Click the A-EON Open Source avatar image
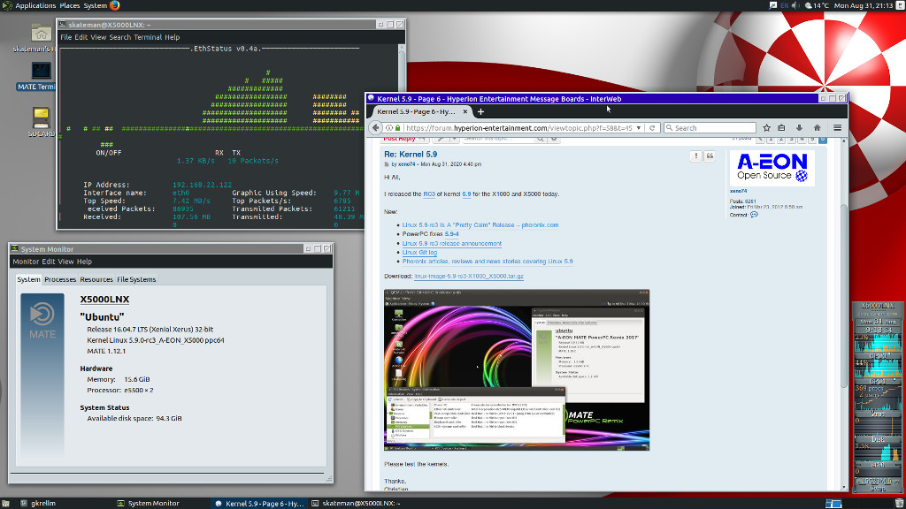The height and width of the screenshot is (509, 906). click(772, 168)
